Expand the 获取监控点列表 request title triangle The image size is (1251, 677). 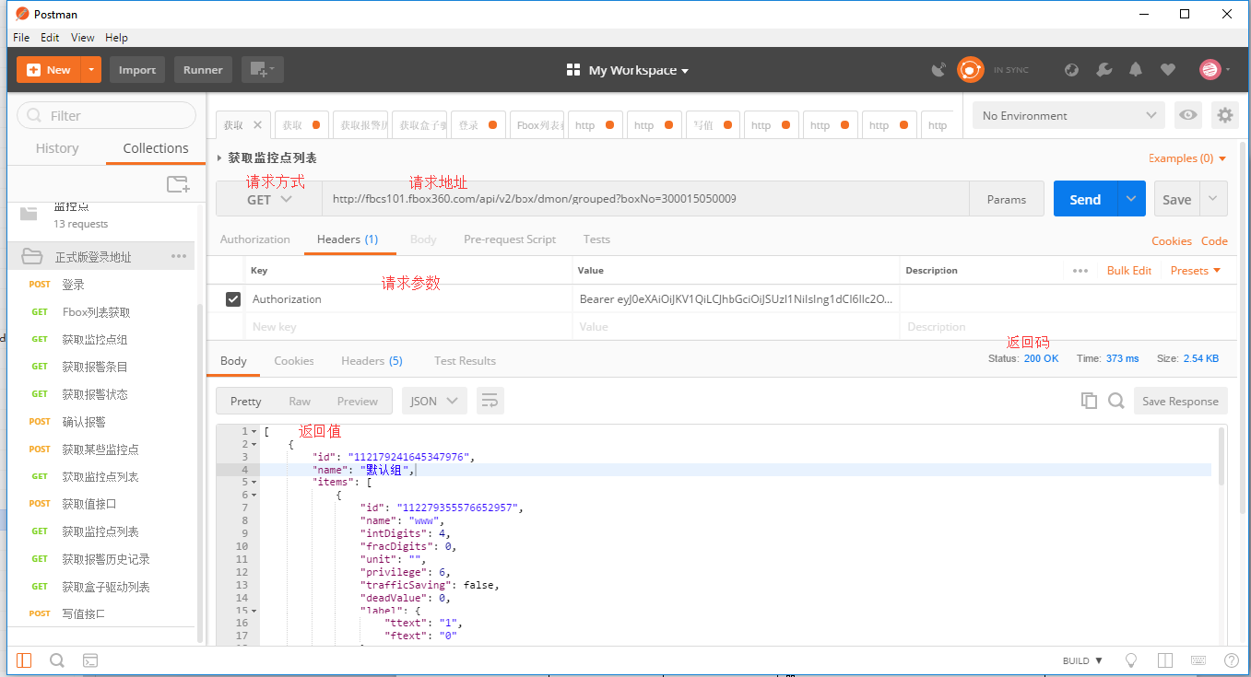coord(219,158)
